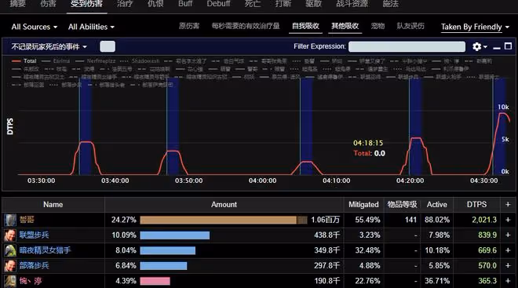518x288 pixels.
Task: Open the 战斗资源 tab
Action: 352,4
